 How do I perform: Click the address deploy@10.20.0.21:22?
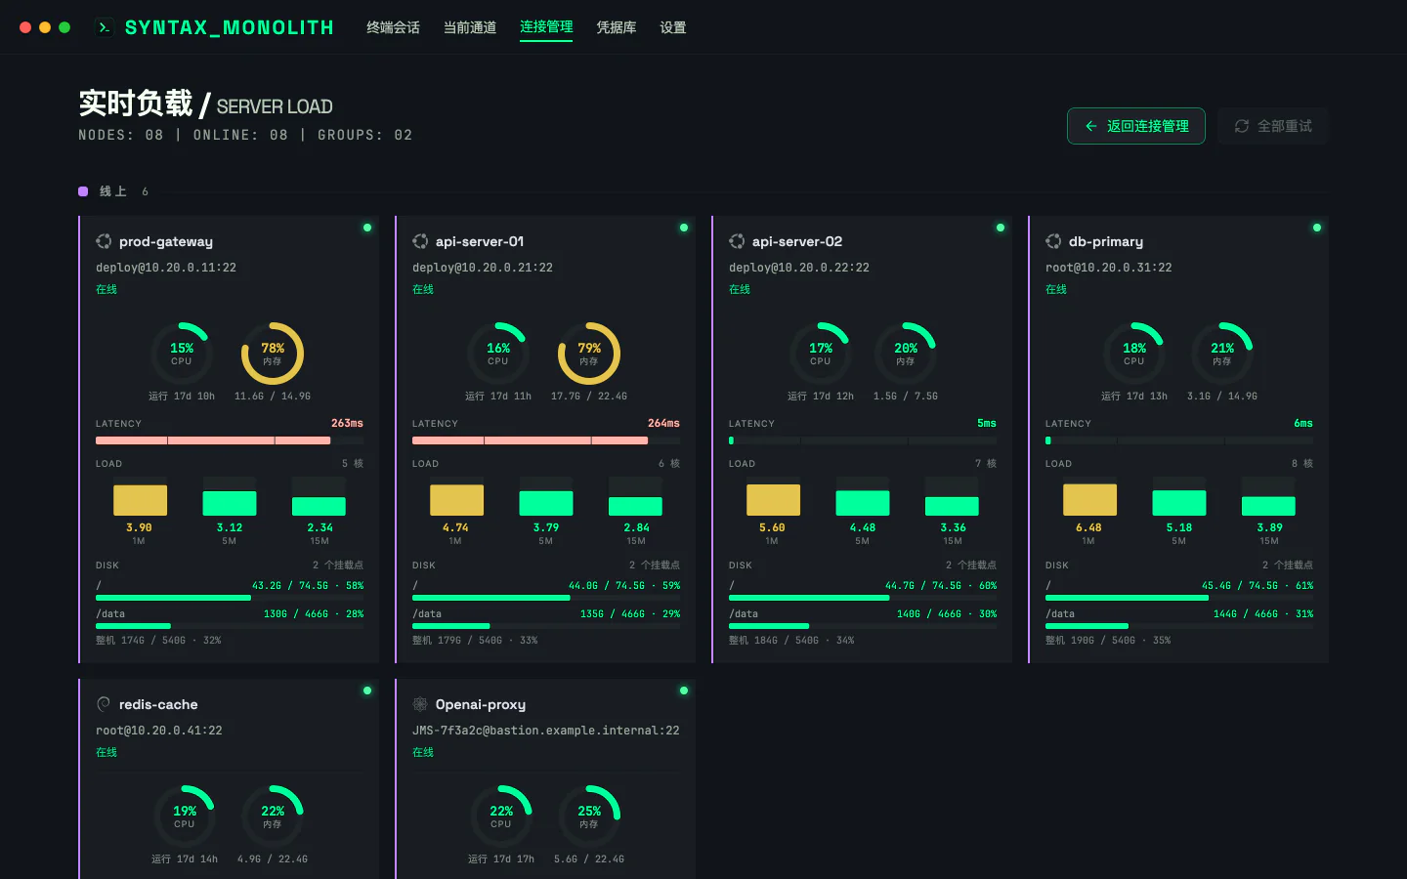(x=483, y=268)
